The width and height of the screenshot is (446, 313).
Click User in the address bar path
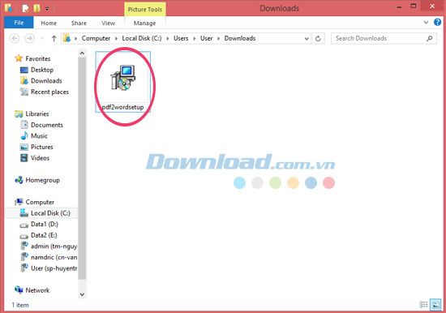click(x=206, y=38)
